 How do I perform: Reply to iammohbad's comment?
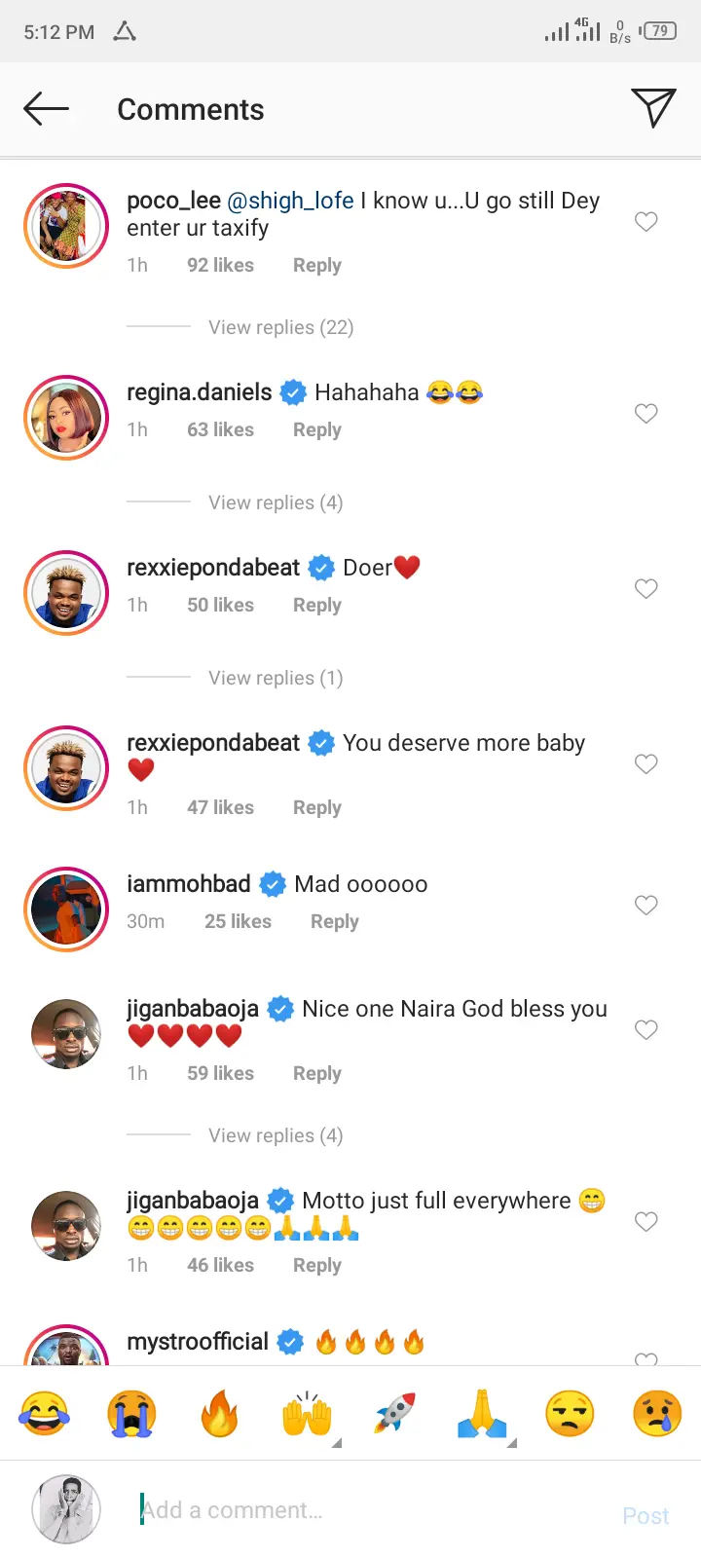[x=334, y=921]
